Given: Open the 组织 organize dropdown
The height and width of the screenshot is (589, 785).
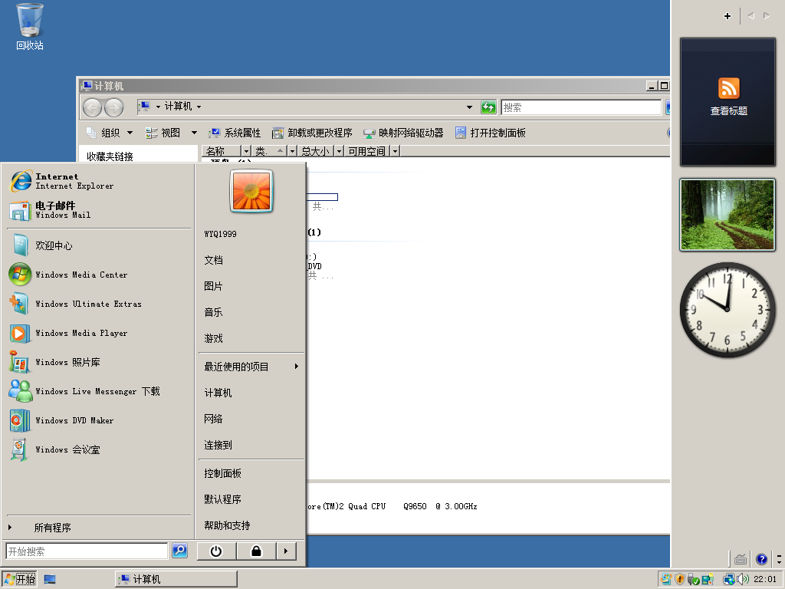Looking at the screenshot, I should pyautogui.click(x=109, y=133).
